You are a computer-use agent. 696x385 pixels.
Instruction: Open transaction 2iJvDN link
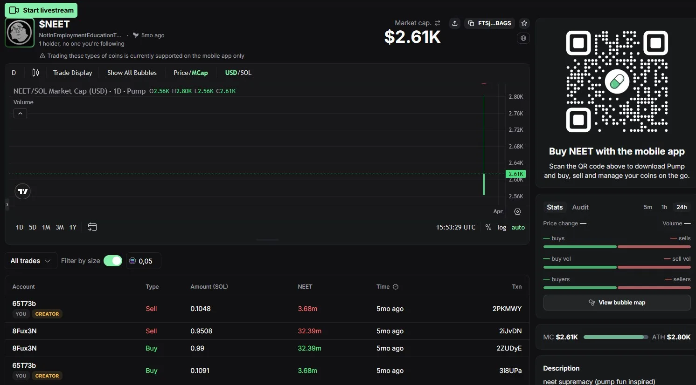click(x=510, y=331)
